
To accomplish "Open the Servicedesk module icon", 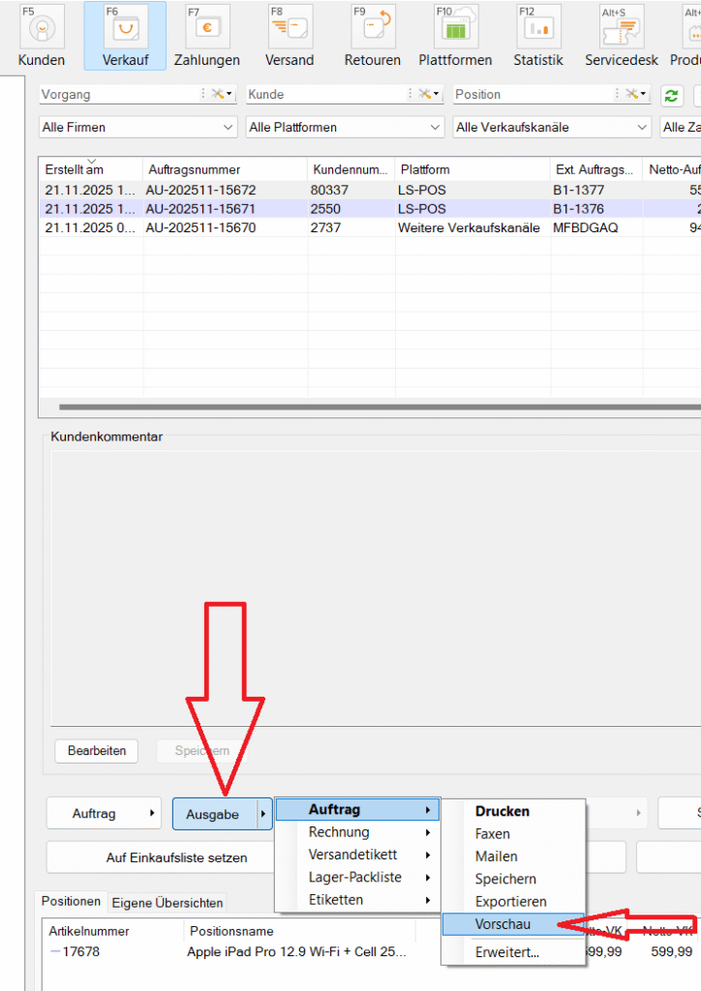I will click(x=621, y=29).
